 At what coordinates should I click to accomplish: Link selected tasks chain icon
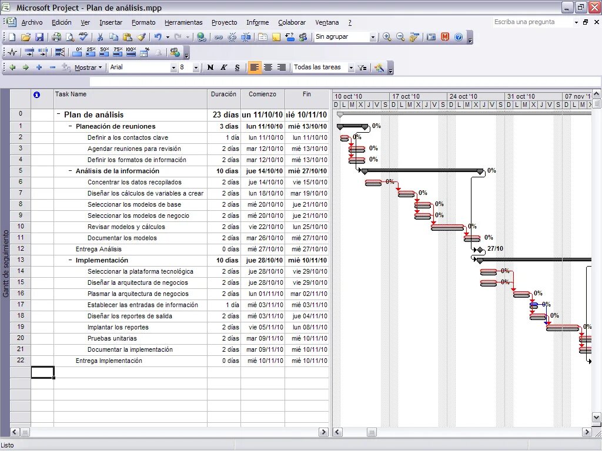tap(219, 37)
